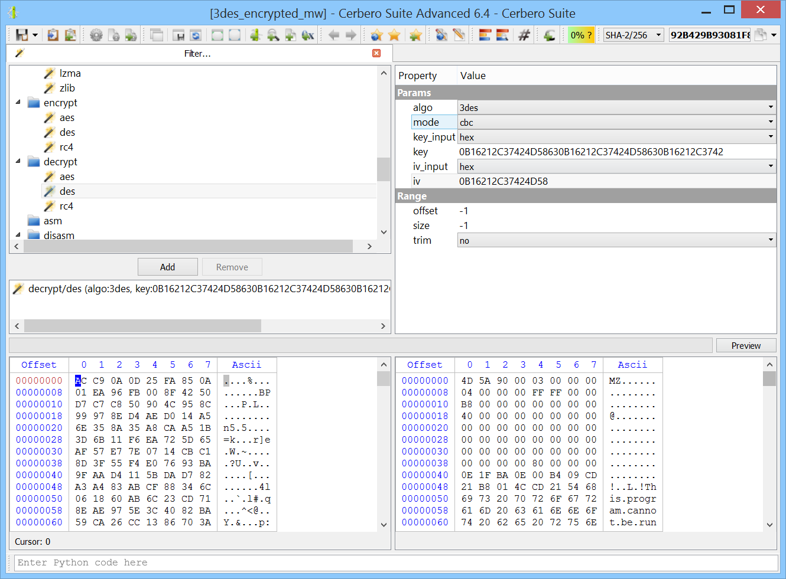
Task: Click the green-cornered frame icon
Action: click(217, 35)
